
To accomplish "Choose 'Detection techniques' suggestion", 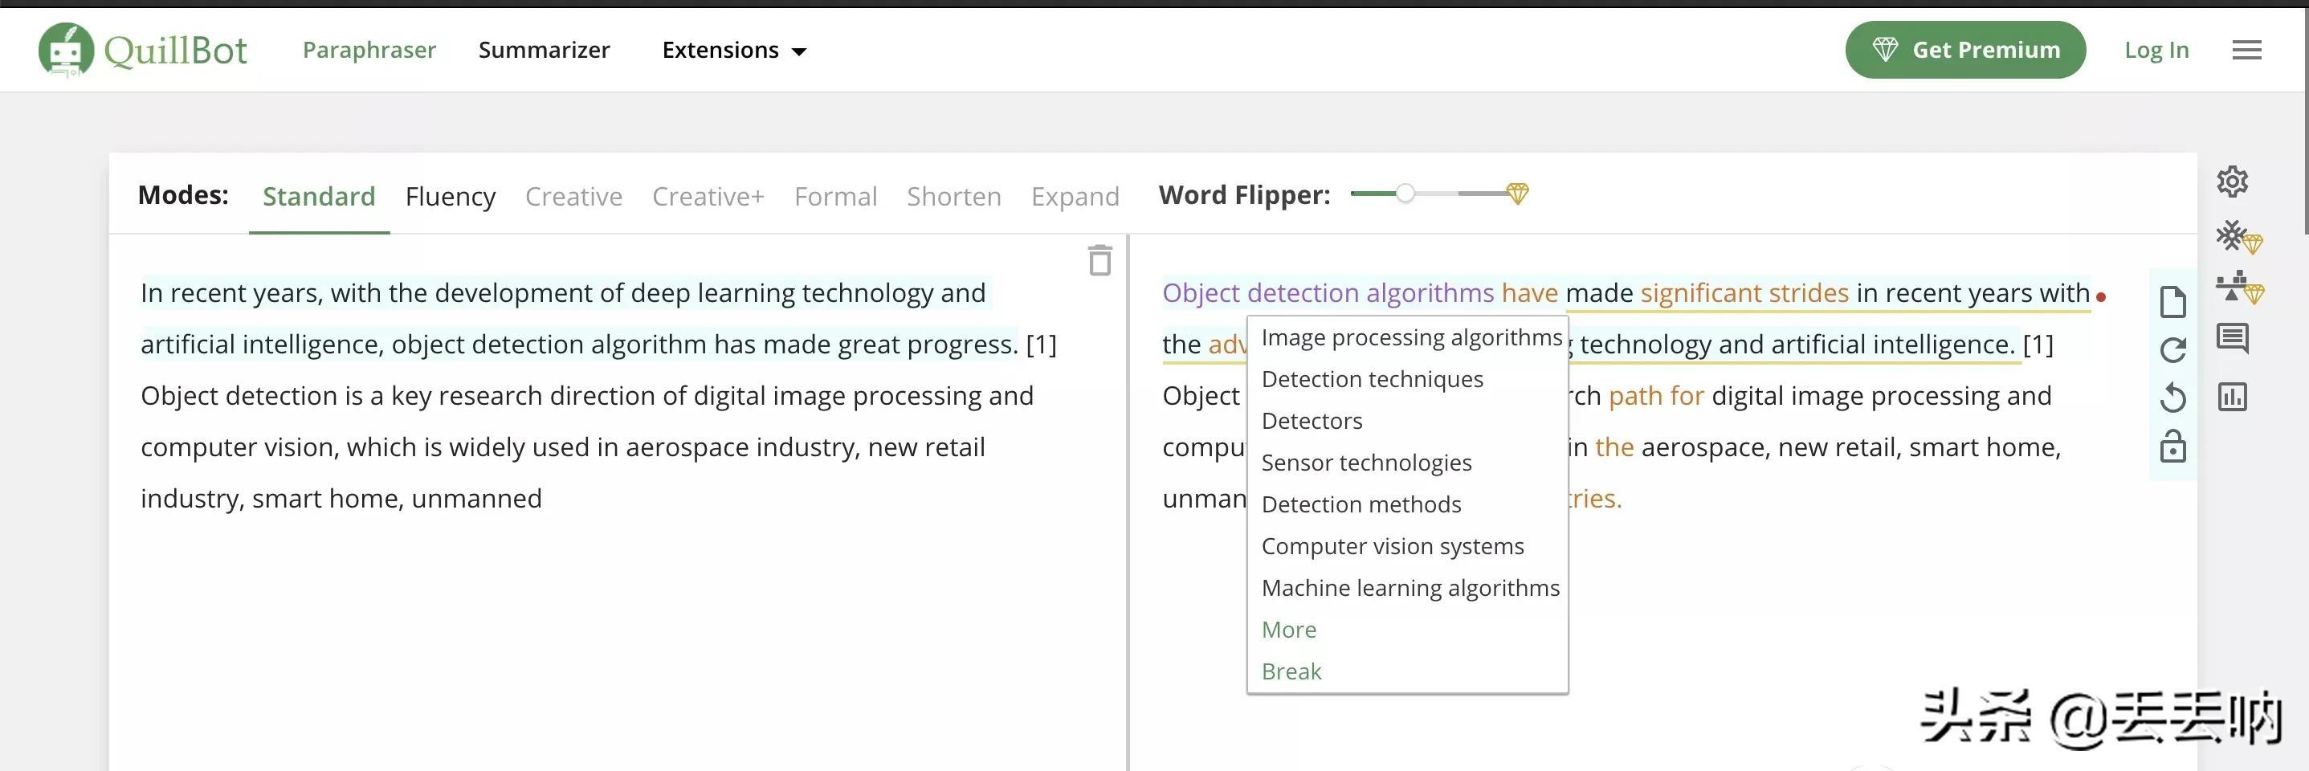I will 1407,379.
